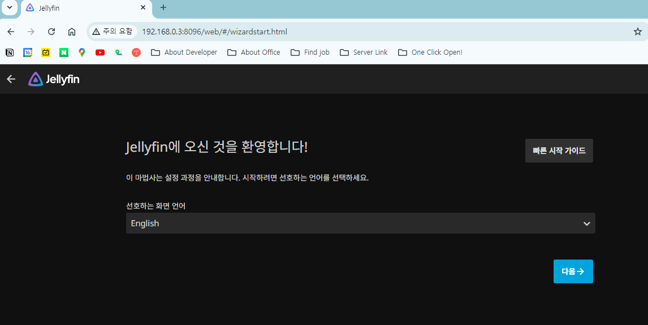Click the Jellyfin logo in the header

[x=54, y=79]
